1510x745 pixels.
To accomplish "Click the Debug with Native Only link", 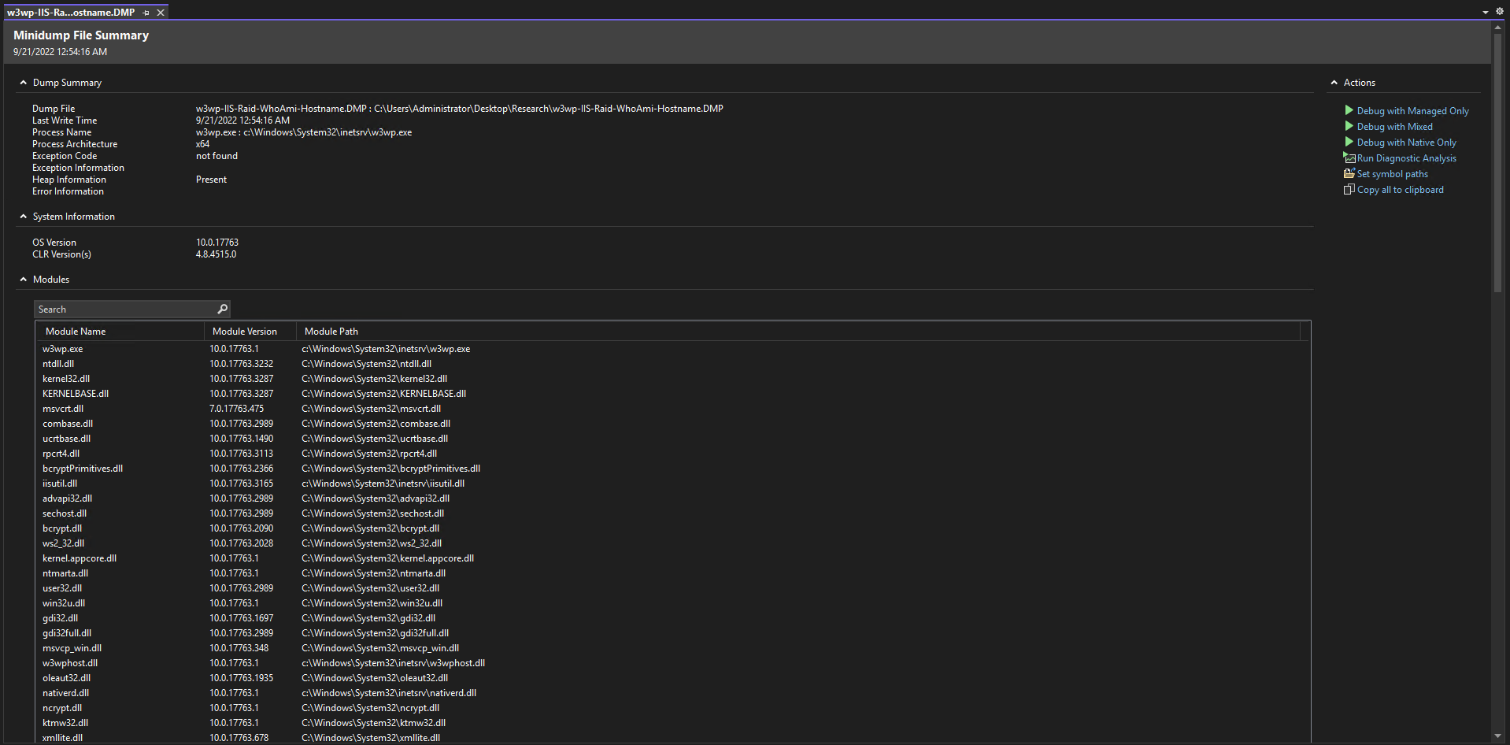I will [1406, 143].
